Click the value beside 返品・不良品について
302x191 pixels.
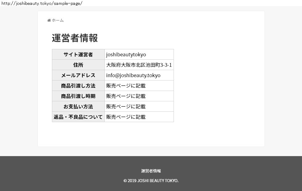pyautogui.click(x=126, y=117)
